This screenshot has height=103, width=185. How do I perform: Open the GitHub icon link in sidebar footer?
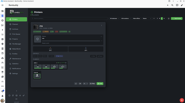(13, 96)
